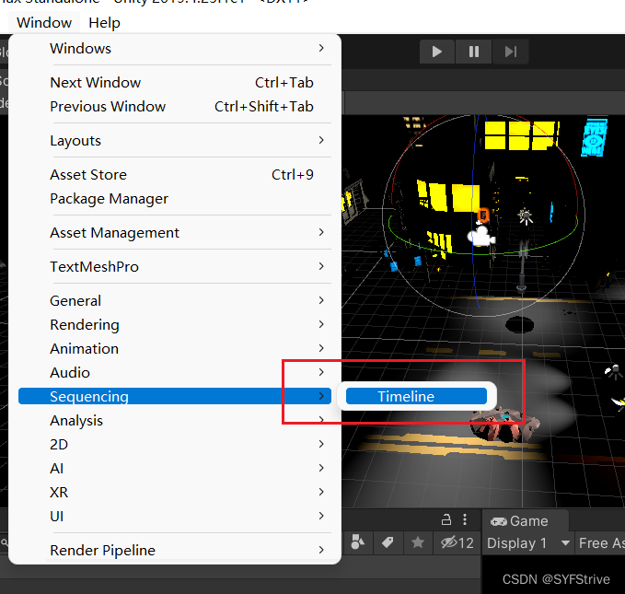625x594 pixels.
Task: Open Timeline from Sequencing submenu
Action: coord(416,396)
